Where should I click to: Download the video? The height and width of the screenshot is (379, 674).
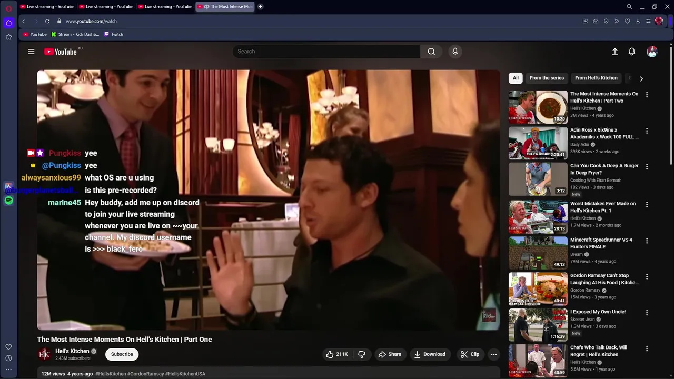(x=430, y=354)
